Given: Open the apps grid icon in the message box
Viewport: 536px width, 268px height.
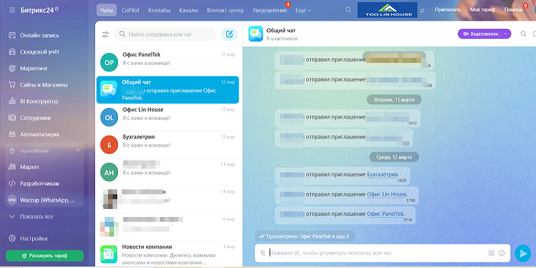Looking at the screenshot, I should tap(491, 253).
